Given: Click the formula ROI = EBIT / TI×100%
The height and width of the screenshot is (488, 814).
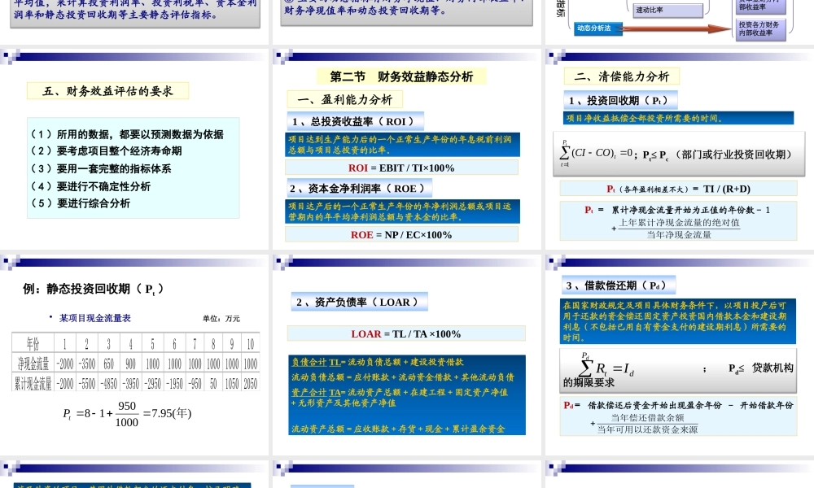Looking at the screenshot, I should [x=401, y=168].
